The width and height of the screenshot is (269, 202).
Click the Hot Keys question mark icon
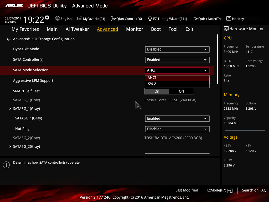(229, 18)
